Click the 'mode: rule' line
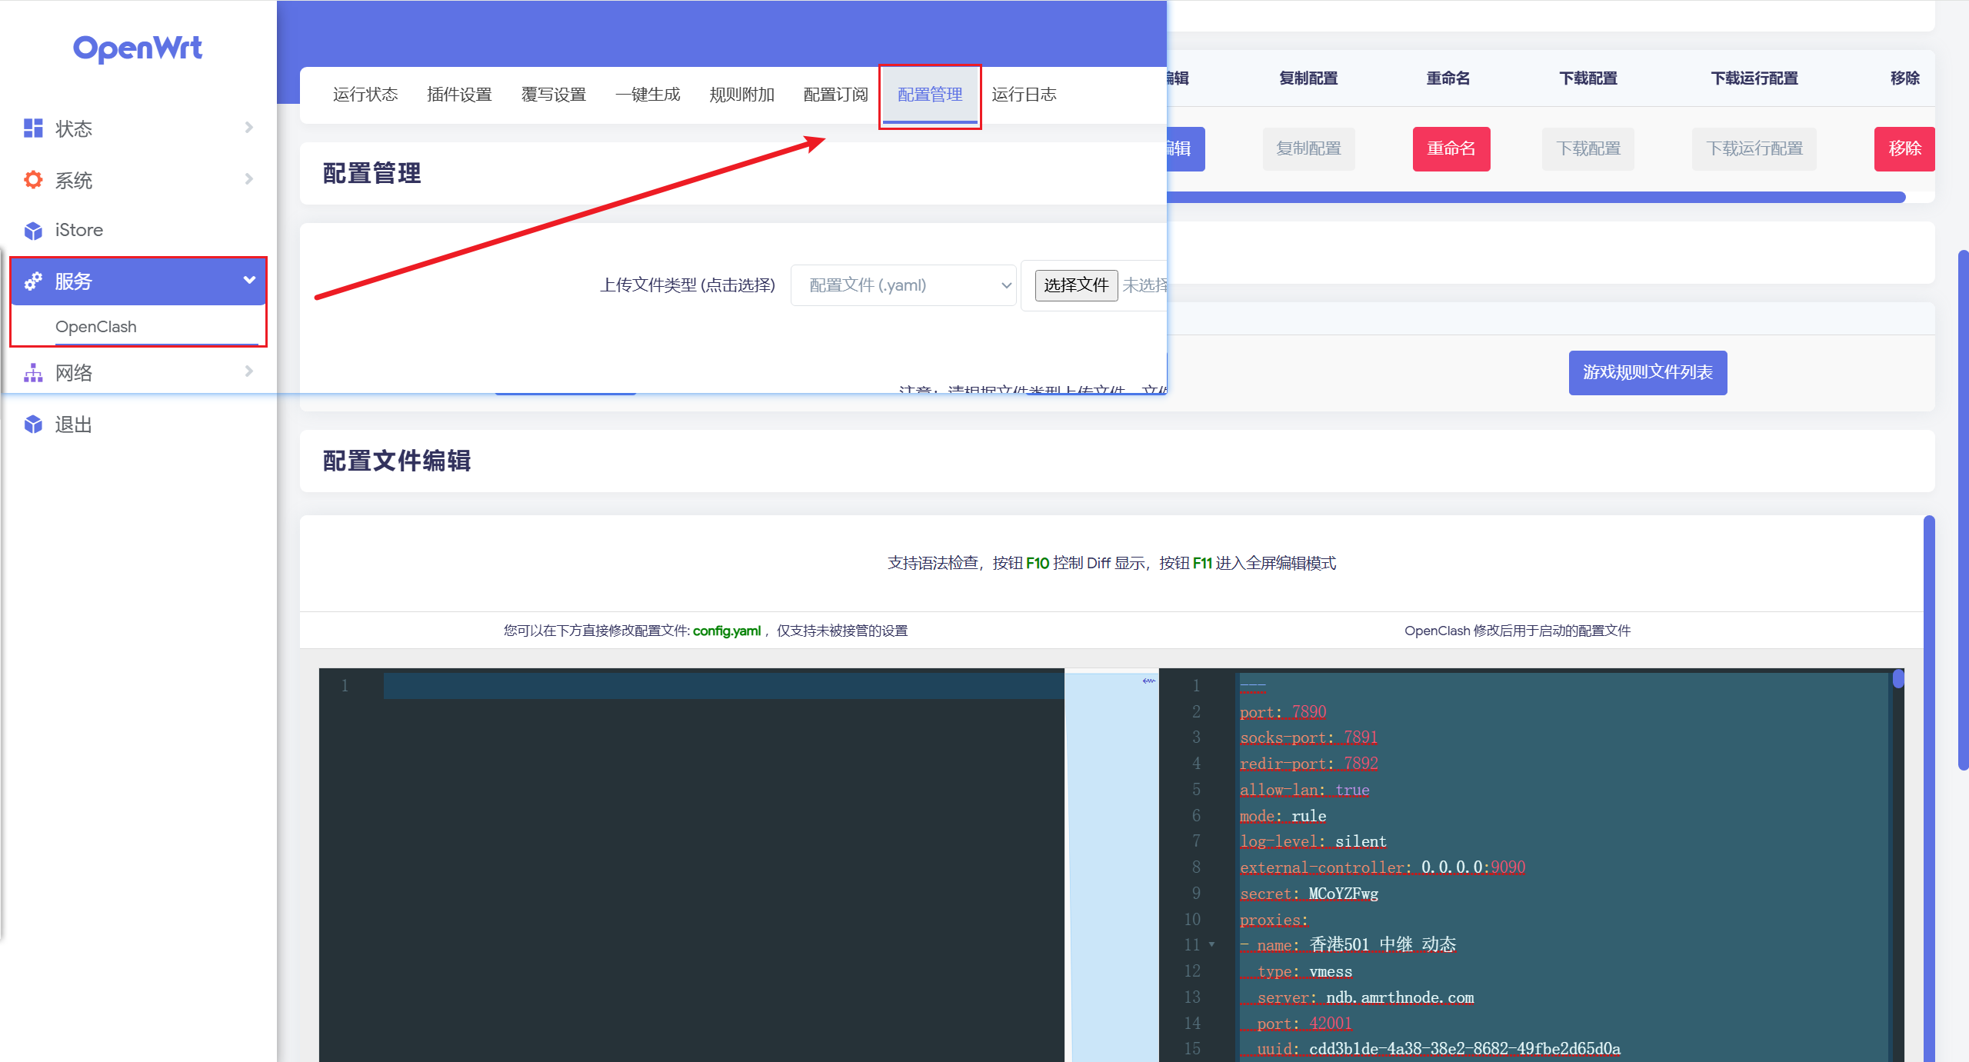 (x=1283, y=816)
